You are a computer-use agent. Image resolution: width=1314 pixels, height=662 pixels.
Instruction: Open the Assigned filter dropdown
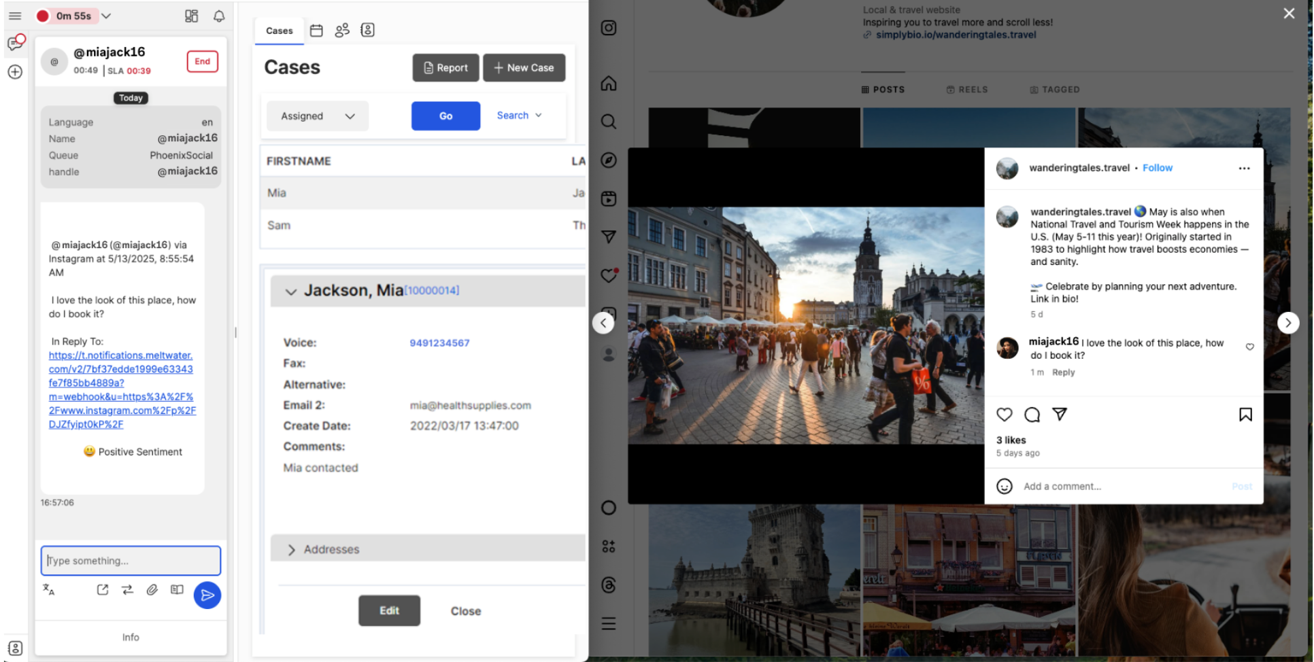click(x=318, y=116)
